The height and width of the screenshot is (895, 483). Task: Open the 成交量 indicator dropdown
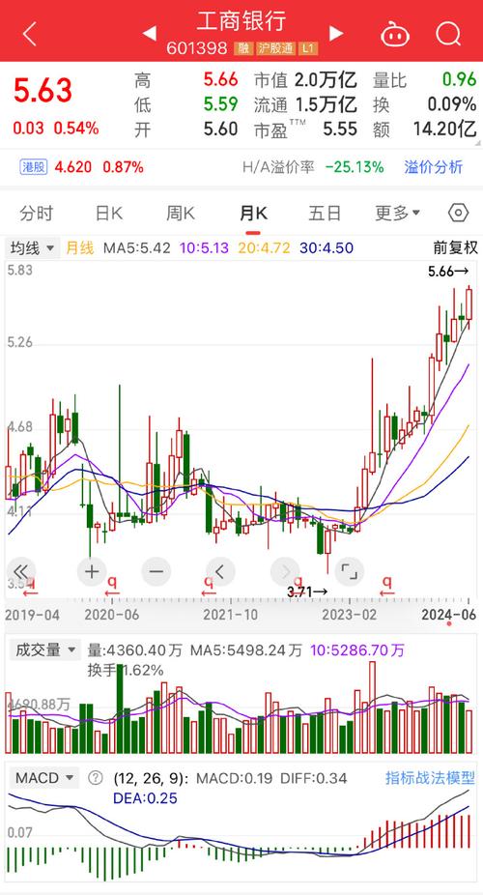[x=44, y=650]
